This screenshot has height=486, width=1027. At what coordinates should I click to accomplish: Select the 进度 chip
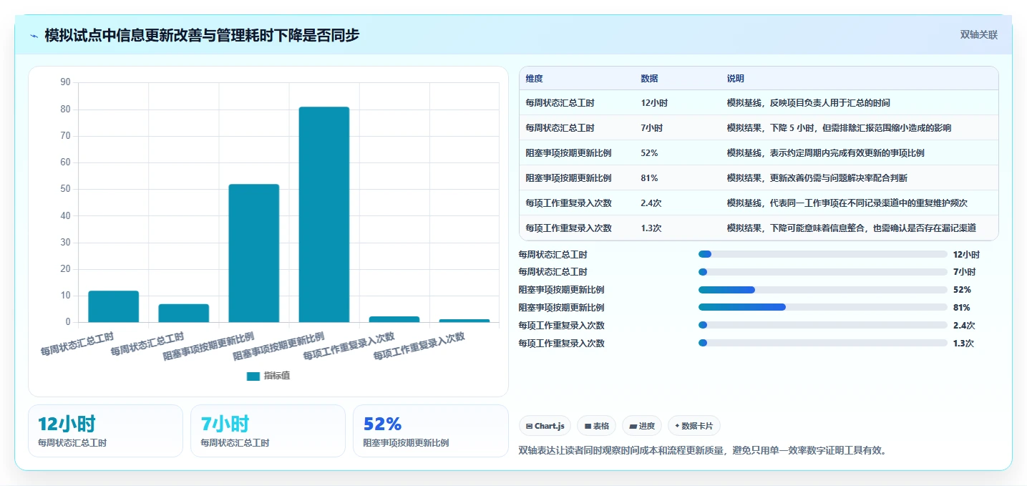pyautogui.click(x=642, y=426)
